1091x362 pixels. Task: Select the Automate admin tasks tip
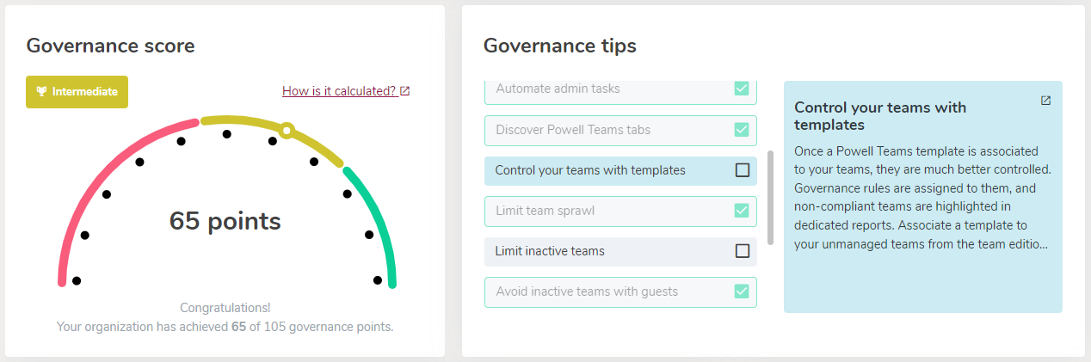[620, 90]
